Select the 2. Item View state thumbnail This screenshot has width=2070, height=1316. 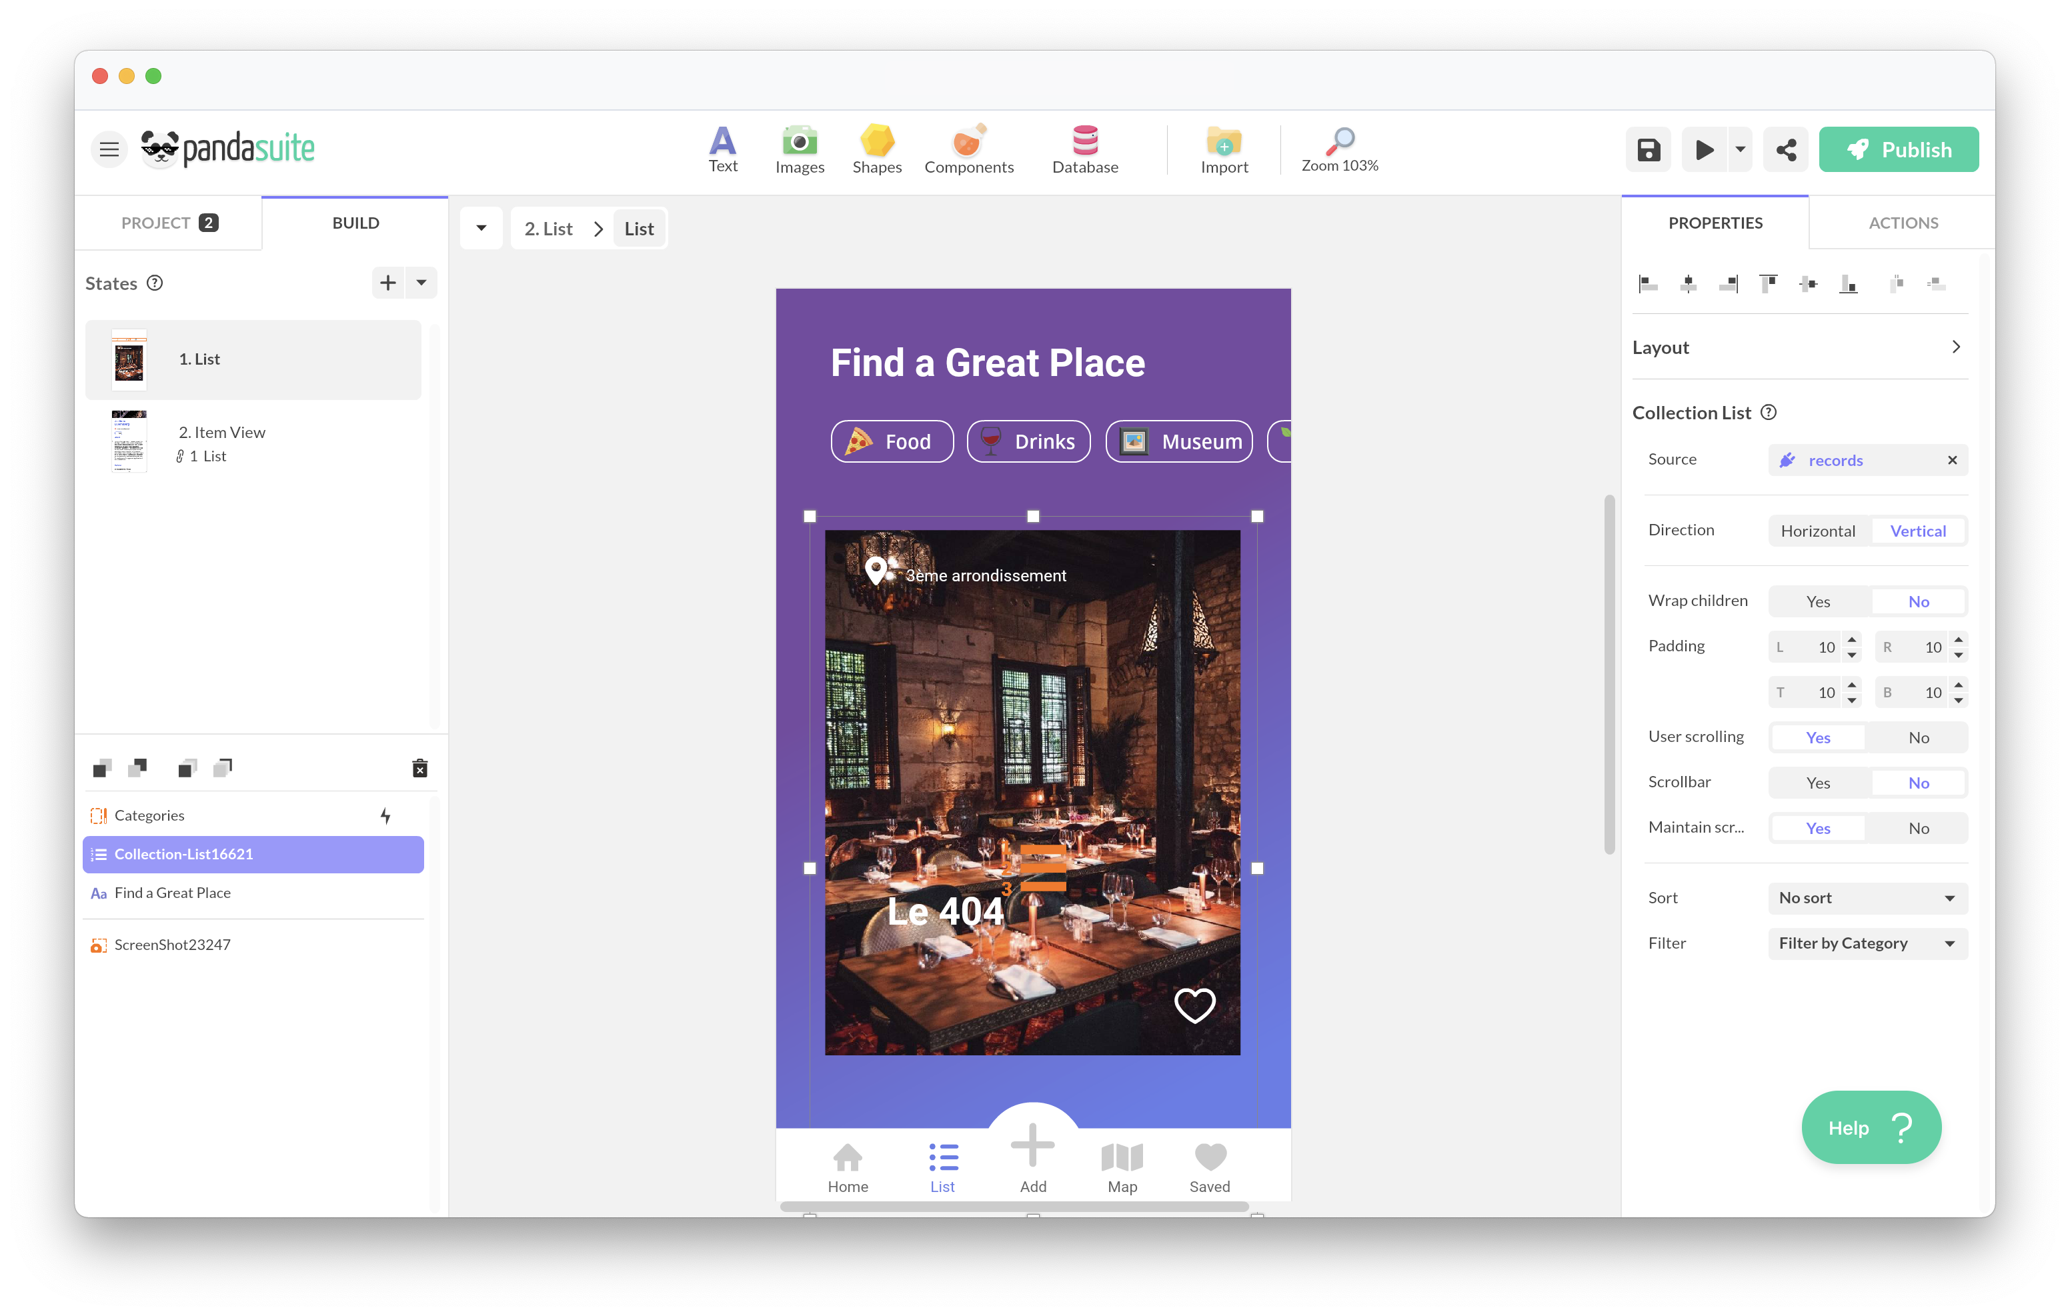[129, 441]
